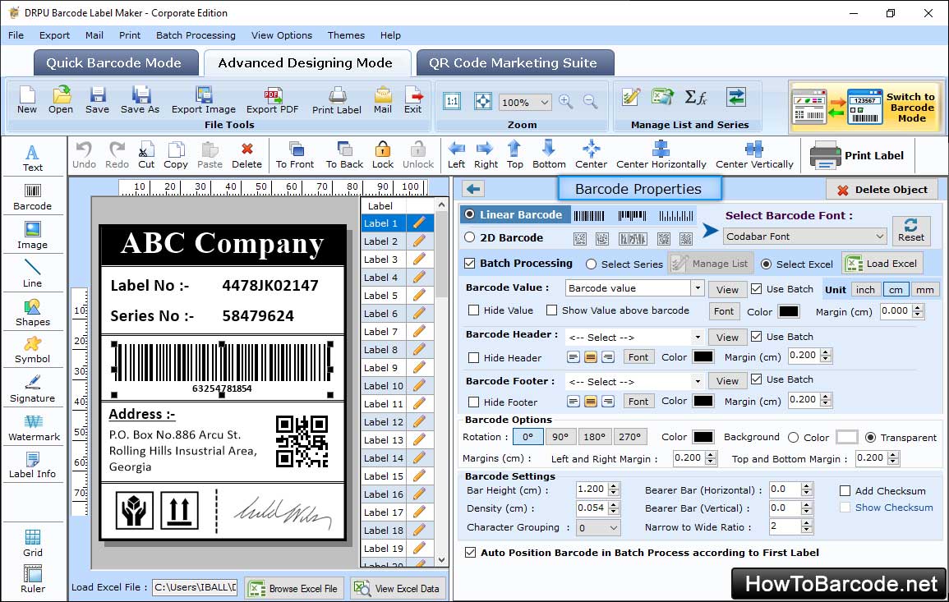Select the Image tool in sidebar
This screenshot has height=602, width=949.
pos(33,236)
